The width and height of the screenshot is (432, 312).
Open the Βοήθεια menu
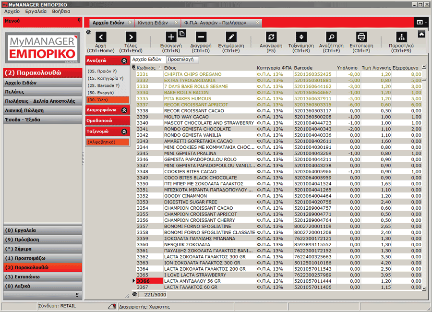[x=61, y=12]
